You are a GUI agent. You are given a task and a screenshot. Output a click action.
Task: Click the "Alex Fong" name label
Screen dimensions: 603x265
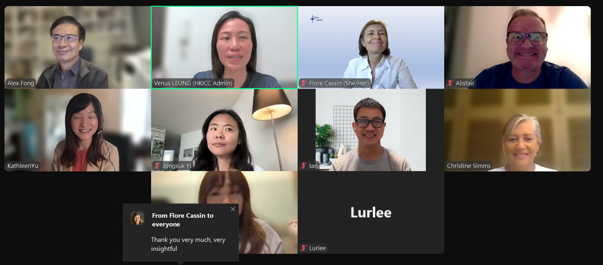point(21,83)
